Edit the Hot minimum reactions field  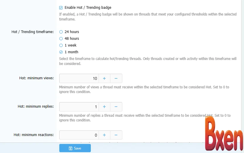tap(79, 135)
